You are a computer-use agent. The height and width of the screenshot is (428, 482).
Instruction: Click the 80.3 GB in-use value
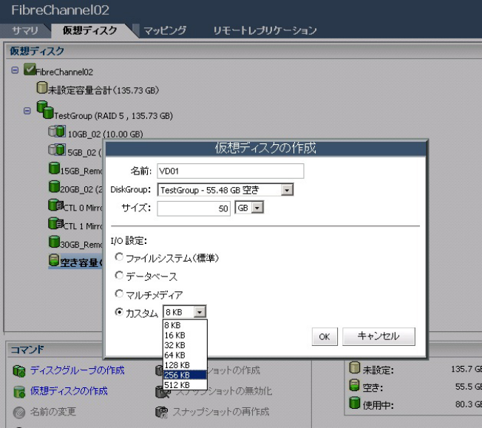point(469,404)
